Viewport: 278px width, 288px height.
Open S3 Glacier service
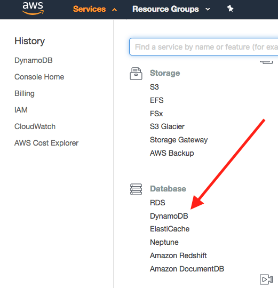coord(167,126)
